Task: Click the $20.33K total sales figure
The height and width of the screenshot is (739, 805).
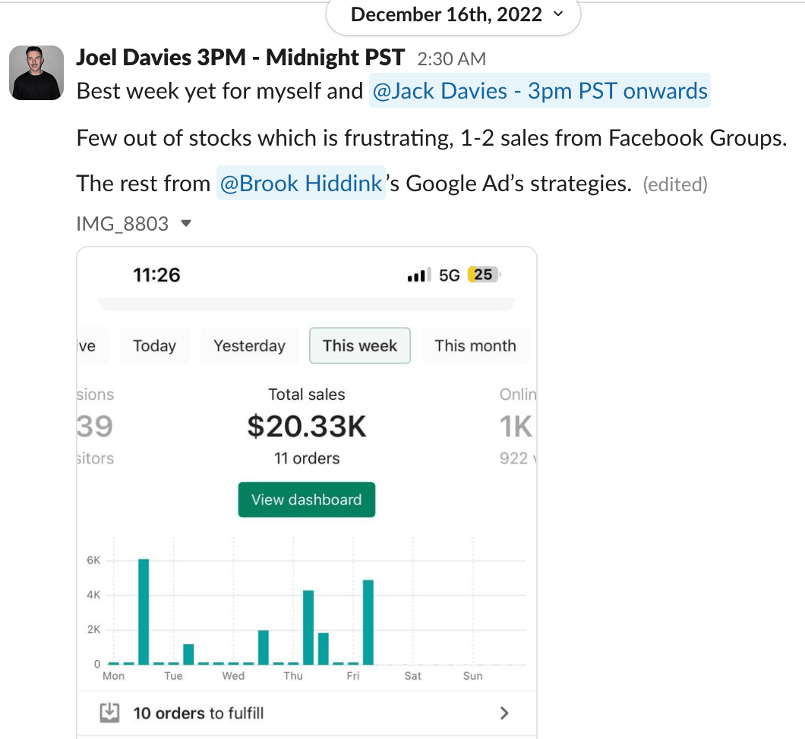Action: [x=307, y=427]
